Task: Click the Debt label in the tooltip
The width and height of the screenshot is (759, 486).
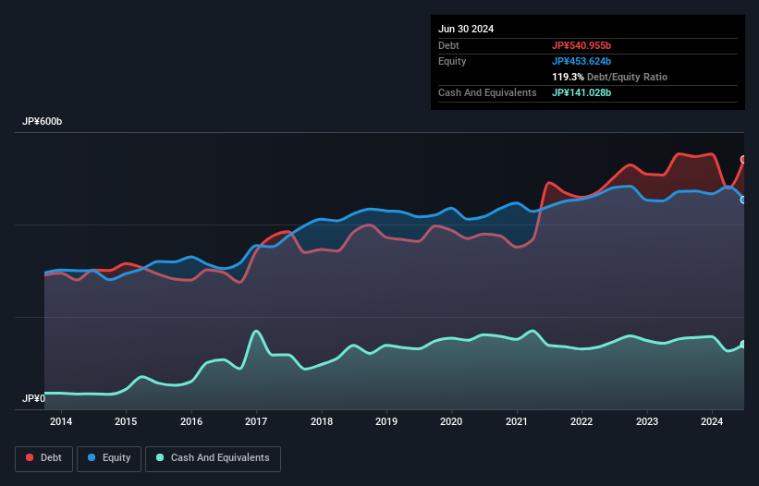Action: tap(448, 45)
